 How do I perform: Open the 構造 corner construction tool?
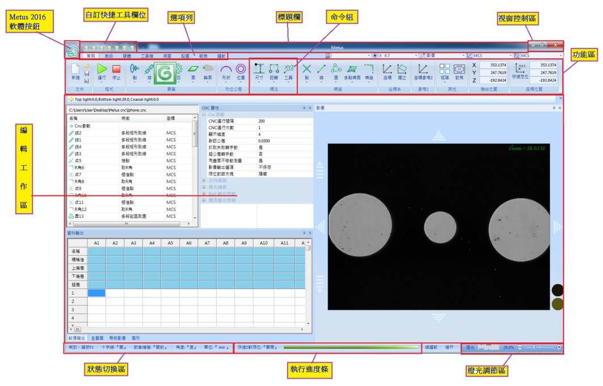click(369, 72)
